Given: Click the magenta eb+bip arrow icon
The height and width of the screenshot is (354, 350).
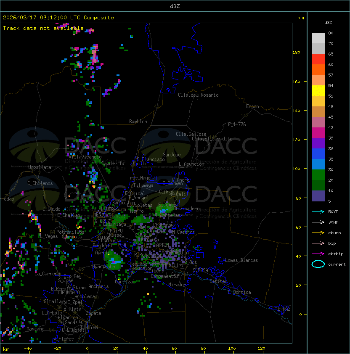Looking at the screenshot, I should click(x=318, y=254).
